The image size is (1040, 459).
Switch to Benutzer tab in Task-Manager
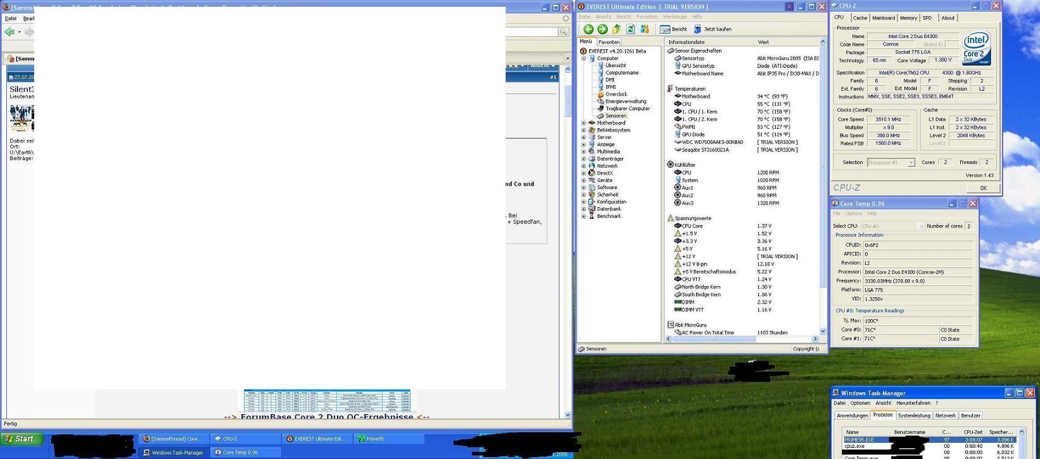click(x=970, y=415)
